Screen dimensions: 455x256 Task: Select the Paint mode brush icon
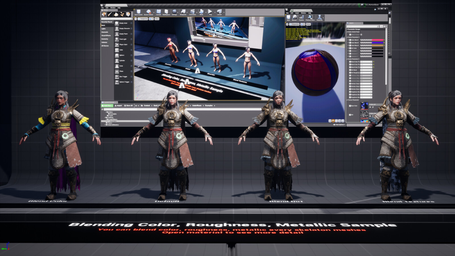click(110, 14)
